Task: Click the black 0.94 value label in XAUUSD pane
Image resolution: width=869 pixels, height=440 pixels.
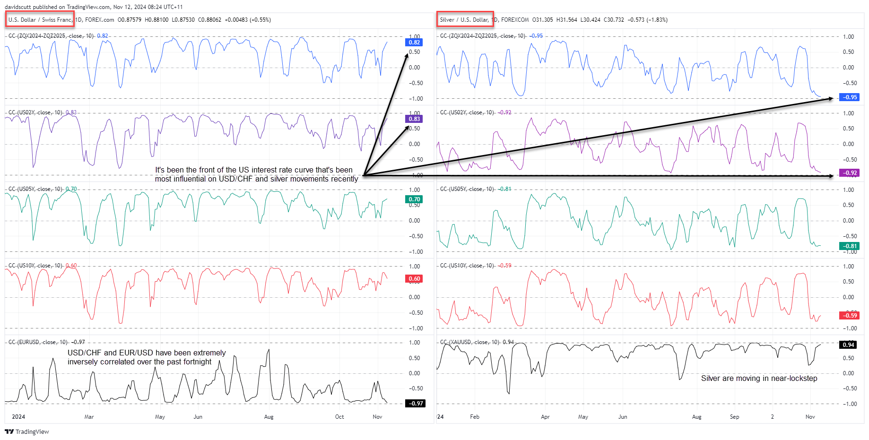Action: click(x=849, y=345)
